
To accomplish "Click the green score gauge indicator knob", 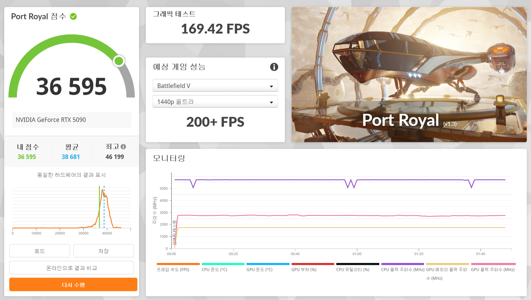I will click(x=119, y=61).
